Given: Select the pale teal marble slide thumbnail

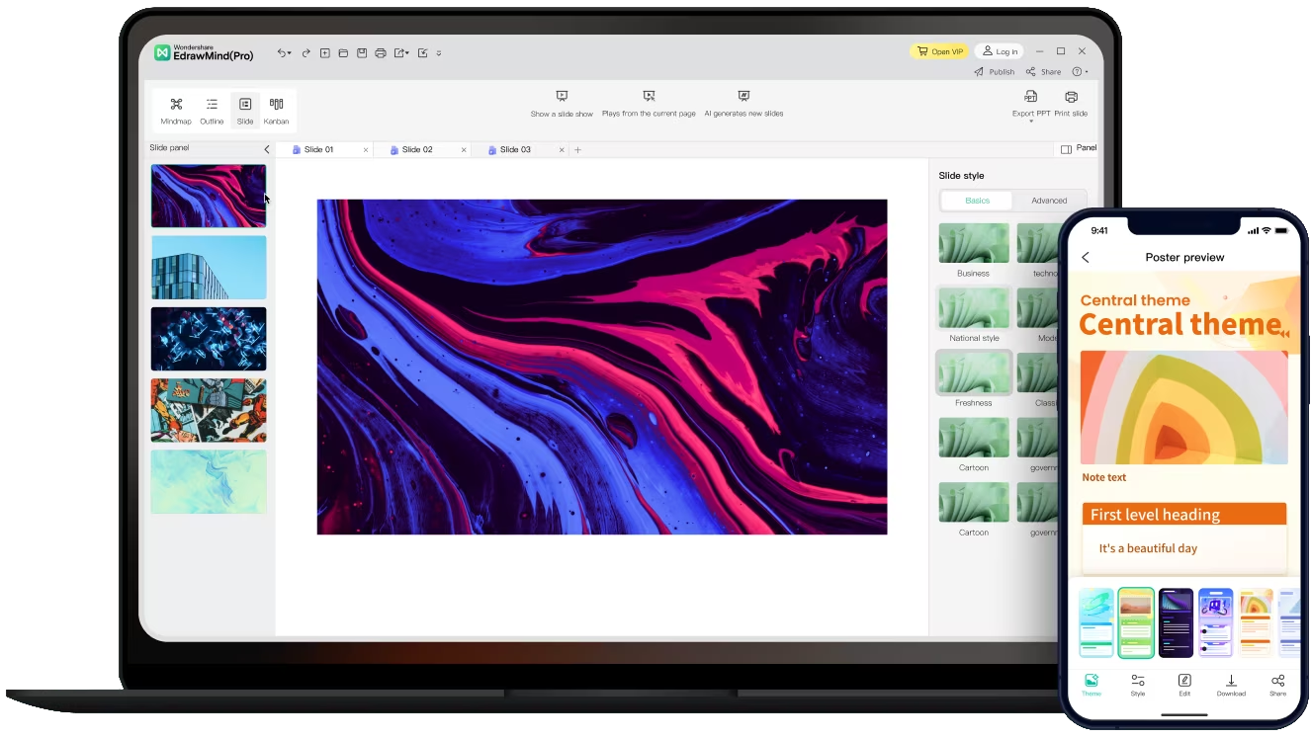Looking at the screenshot, I should pos(209,482).
